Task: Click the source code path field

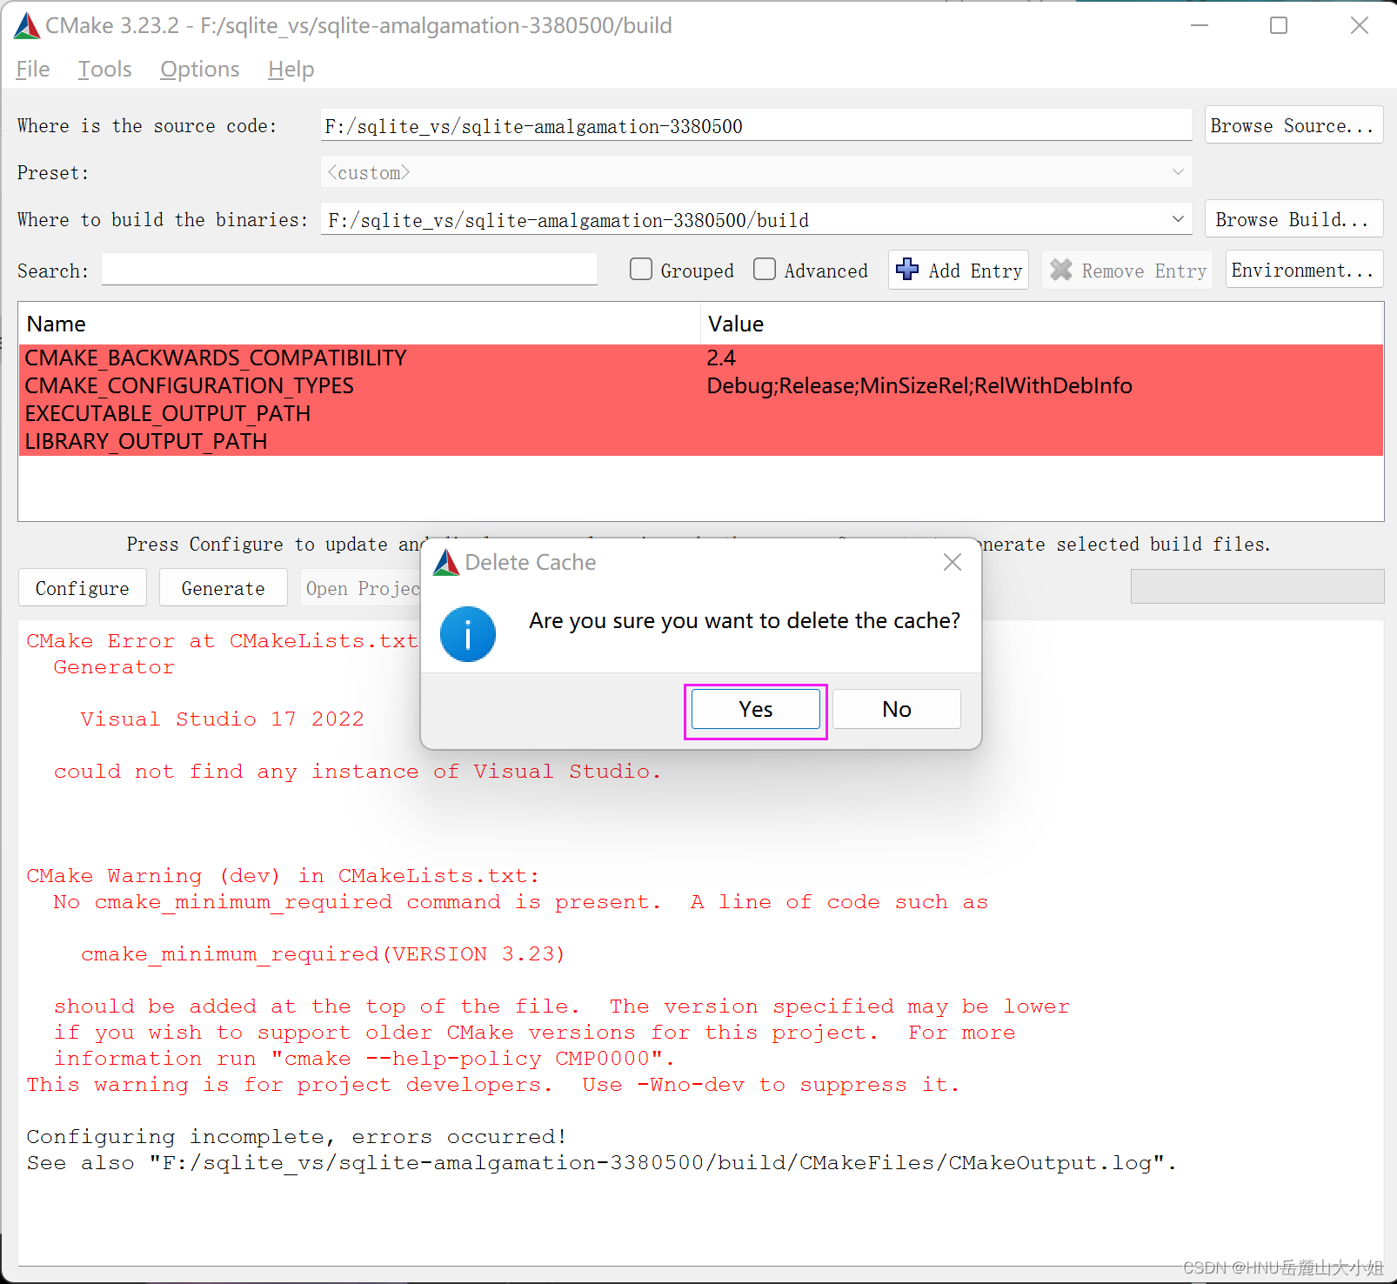Action: 756,125
